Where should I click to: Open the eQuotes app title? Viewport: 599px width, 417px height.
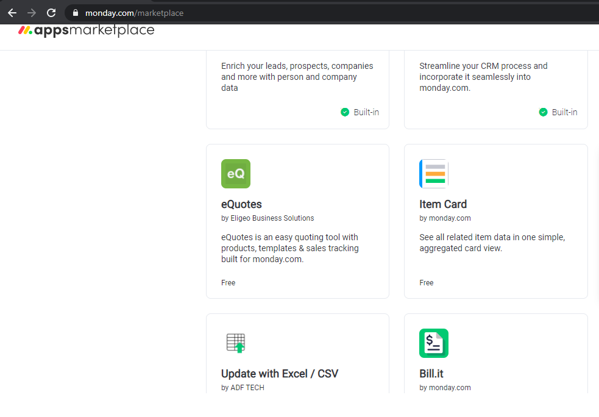pos(241,204)
